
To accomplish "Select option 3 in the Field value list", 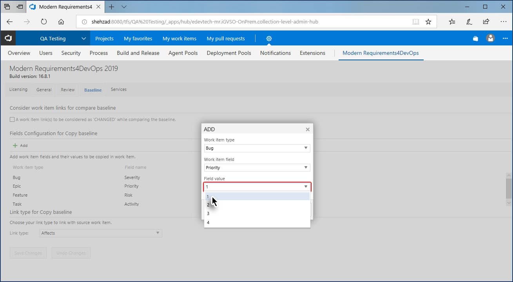I will click(257, 214).
